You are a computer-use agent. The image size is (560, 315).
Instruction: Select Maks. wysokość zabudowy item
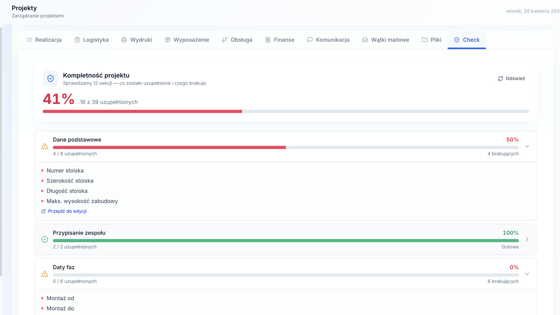click(82, 201)
